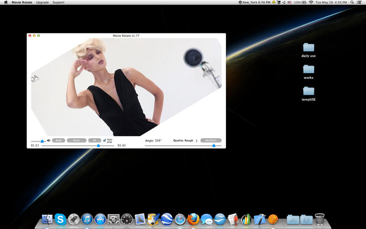
Task: Open the 'daily use' desktop folder
Action: click(308, 48)
